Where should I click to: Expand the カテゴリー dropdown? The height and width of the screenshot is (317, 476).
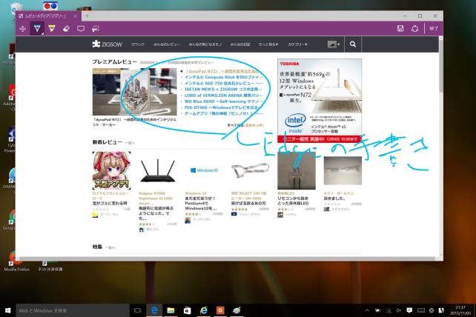(297, 44)
